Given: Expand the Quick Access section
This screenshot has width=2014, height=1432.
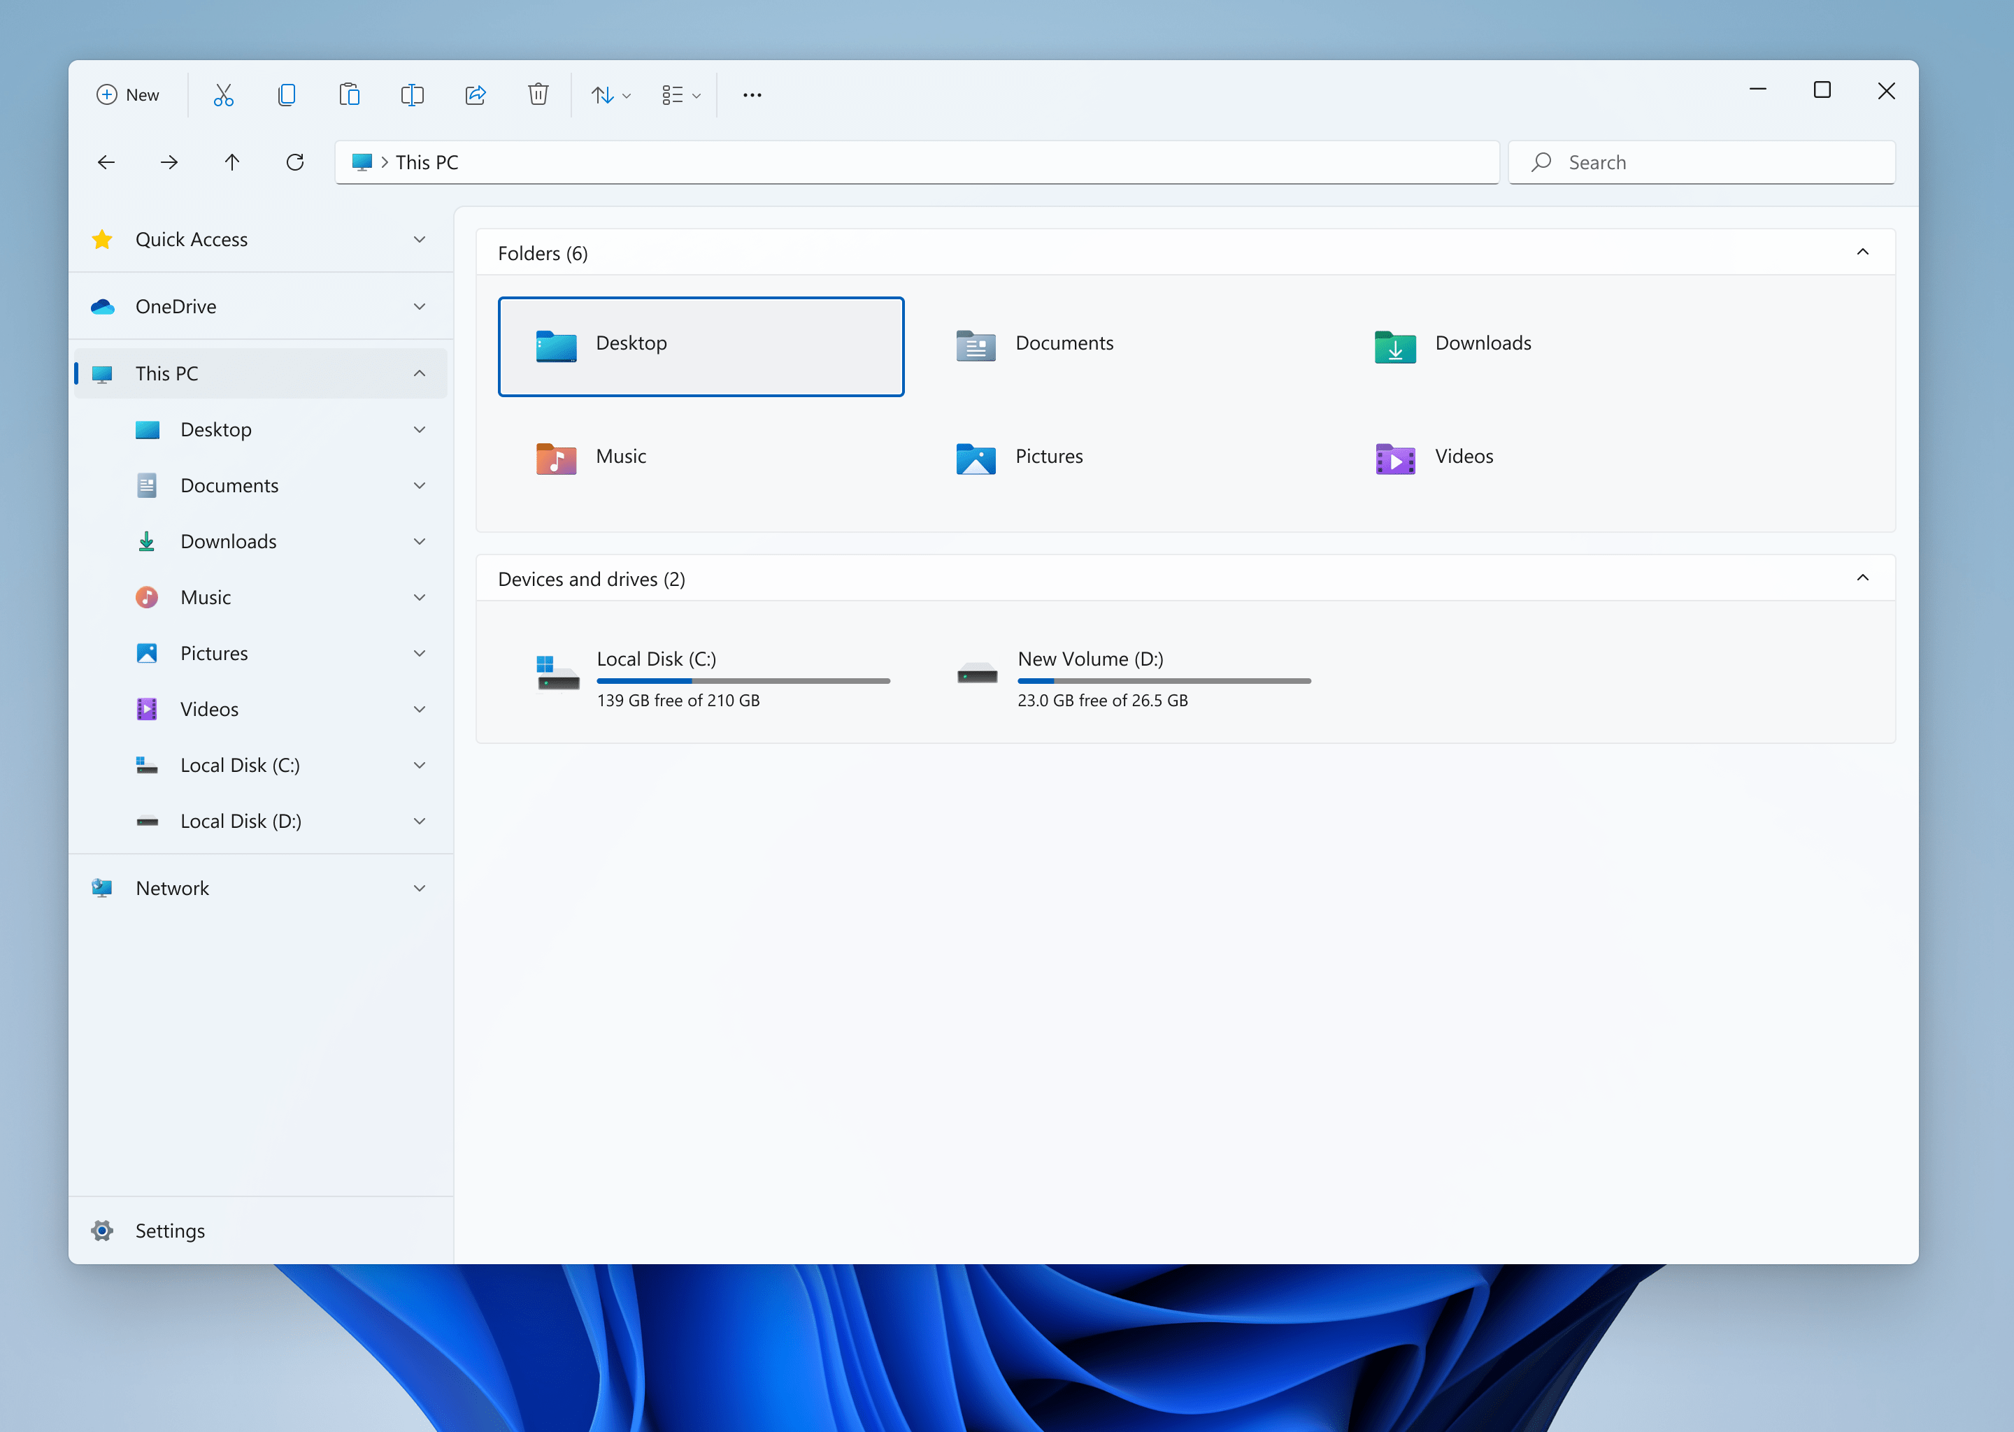Looking at the screenshot, I should tap(420, 239).
